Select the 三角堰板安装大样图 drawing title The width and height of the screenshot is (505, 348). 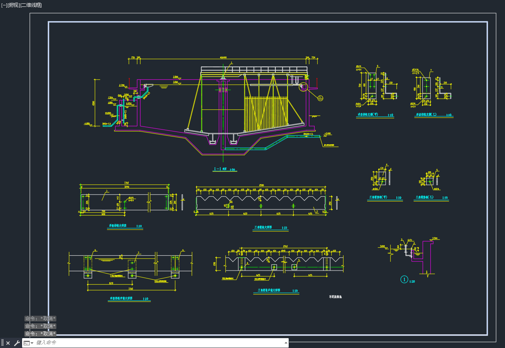[x=269, y=291]
